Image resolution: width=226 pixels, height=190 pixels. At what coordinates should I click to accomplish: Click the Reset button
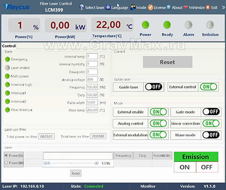point(168,62)
